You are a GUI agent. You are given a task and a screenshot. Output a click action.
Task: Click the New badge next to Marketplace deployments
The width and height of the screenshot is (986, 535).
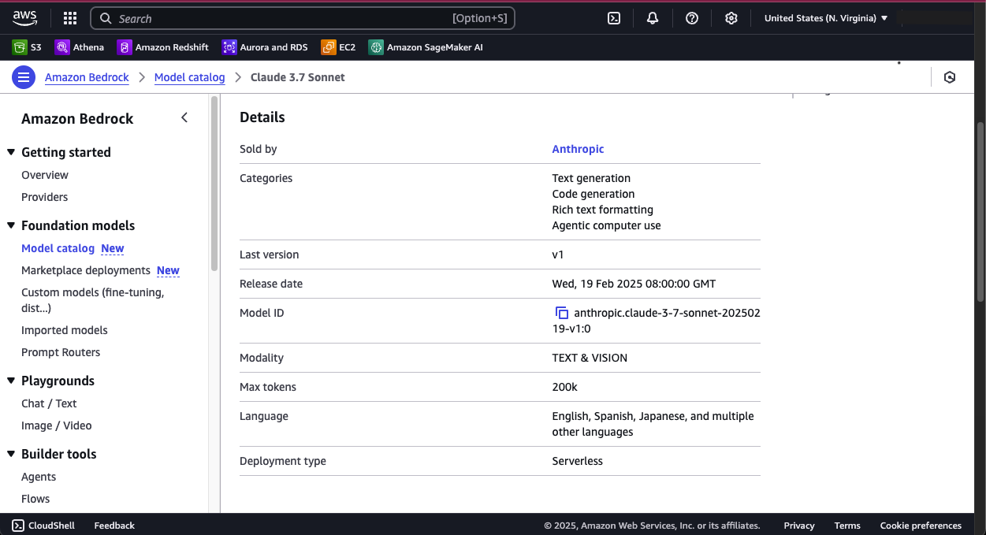pos(168,270)
